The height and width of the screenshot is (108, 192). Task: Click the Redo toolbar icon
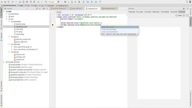tap(16, 2)
